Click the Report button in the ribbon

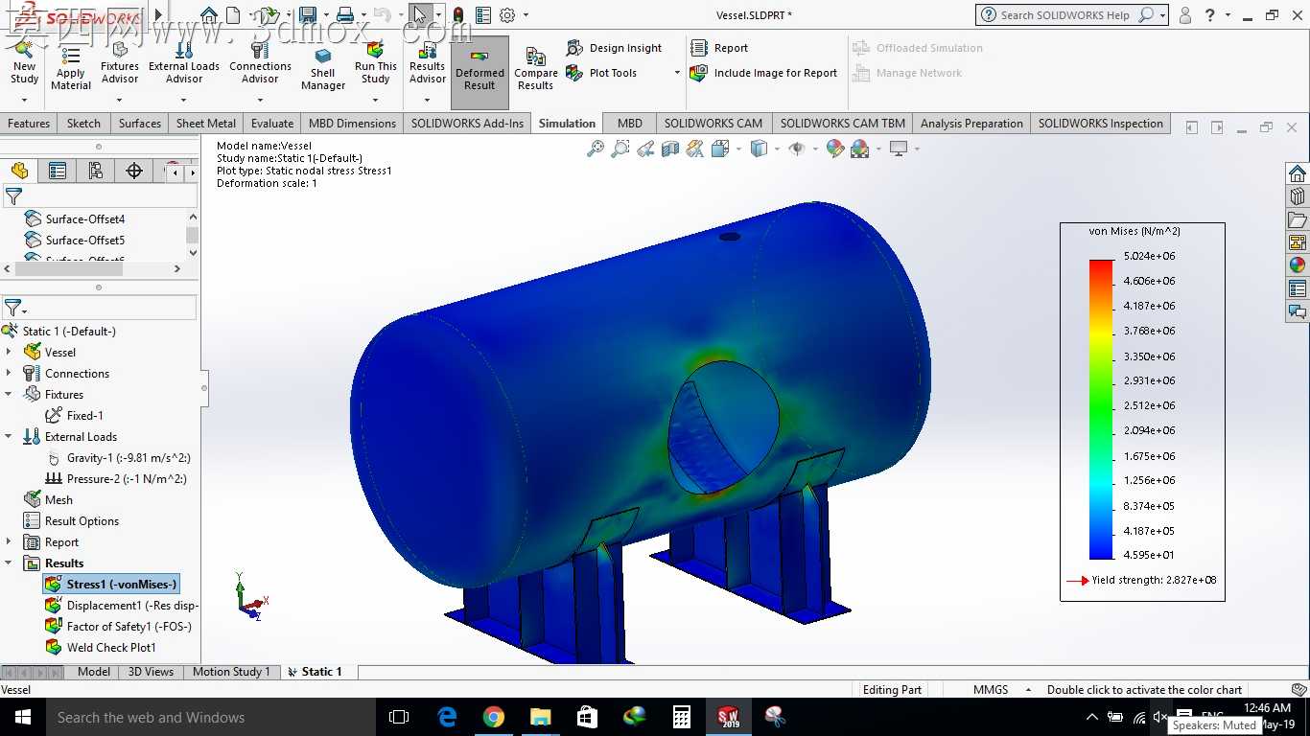click(719, 48)
